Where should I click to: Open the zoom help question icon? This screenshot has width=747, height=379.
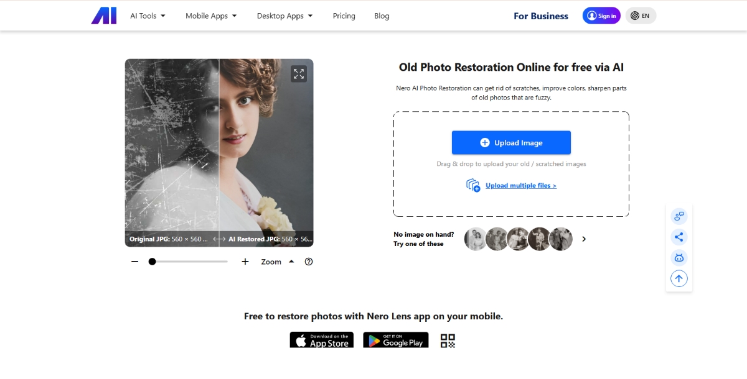coord(309,262)
